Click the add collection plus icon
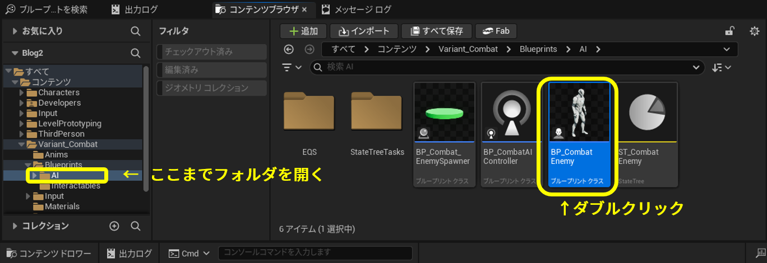 [x=114, y=226]
